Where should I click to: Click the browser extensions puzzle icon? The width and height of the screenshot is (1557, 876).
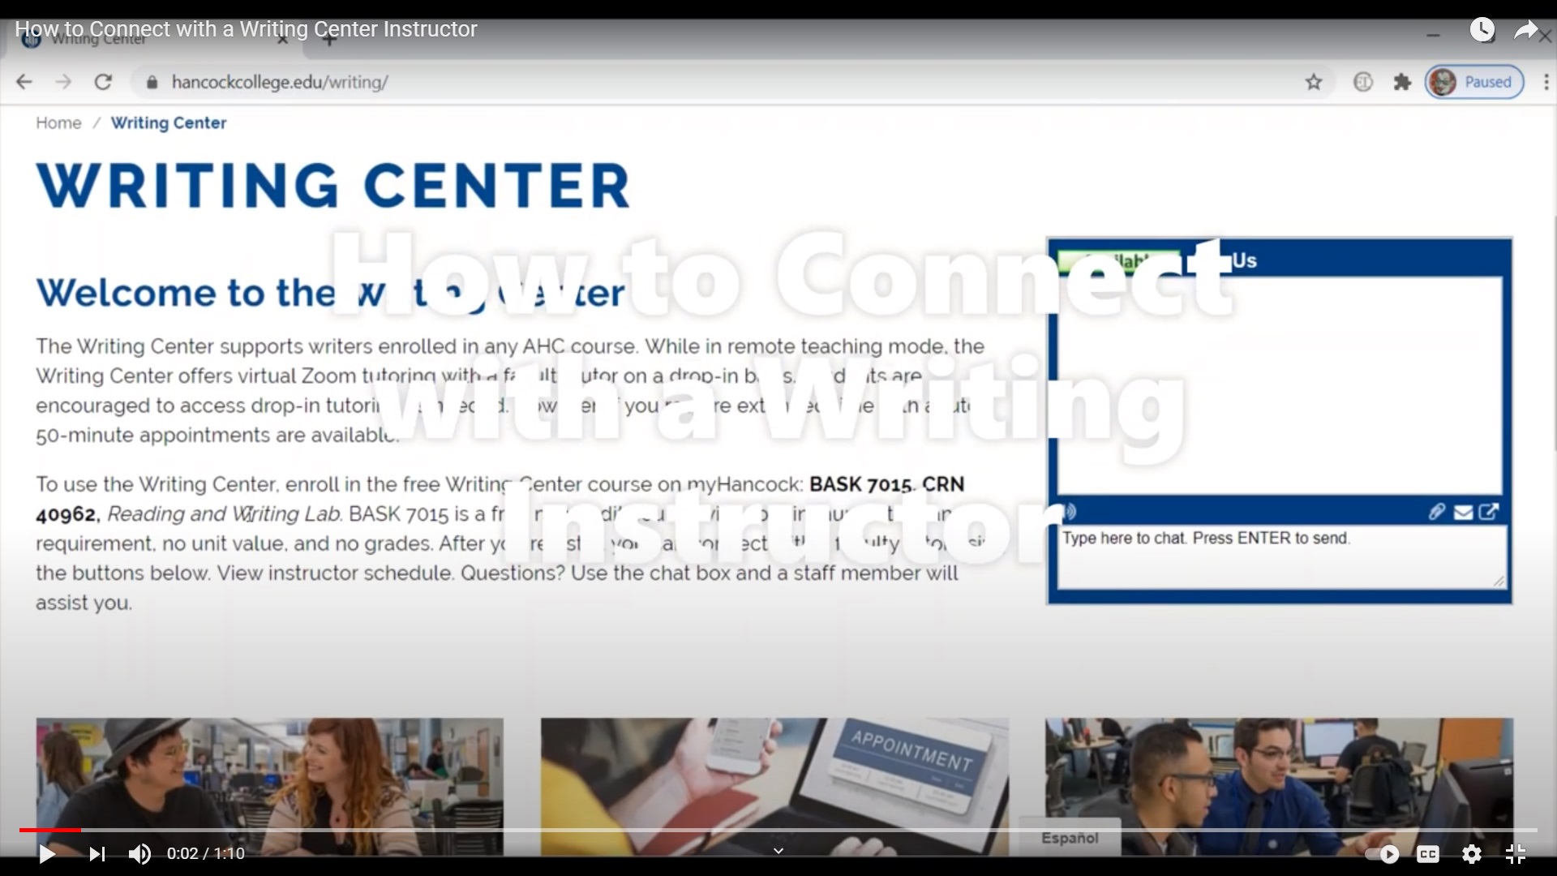click(1404, 81)
